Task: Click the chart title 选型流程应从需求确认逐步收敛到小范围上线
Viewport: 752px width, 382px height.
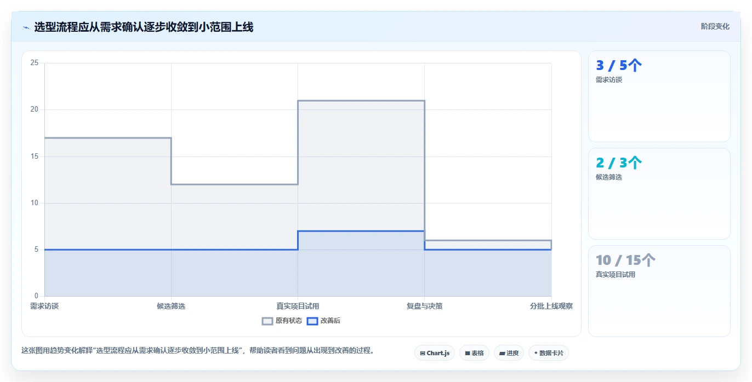Action: coord(144,27)
